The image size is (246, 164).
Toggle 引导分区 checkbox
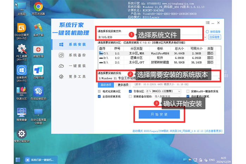coord(130,91)
